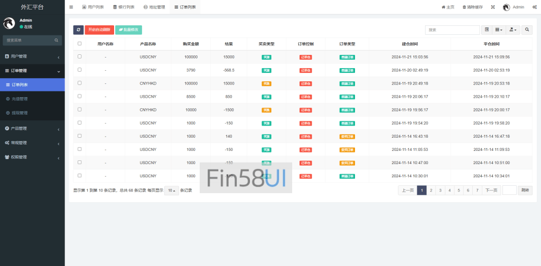
Task: Click the red 开启自动刷新 button
Action: point(99,30)
